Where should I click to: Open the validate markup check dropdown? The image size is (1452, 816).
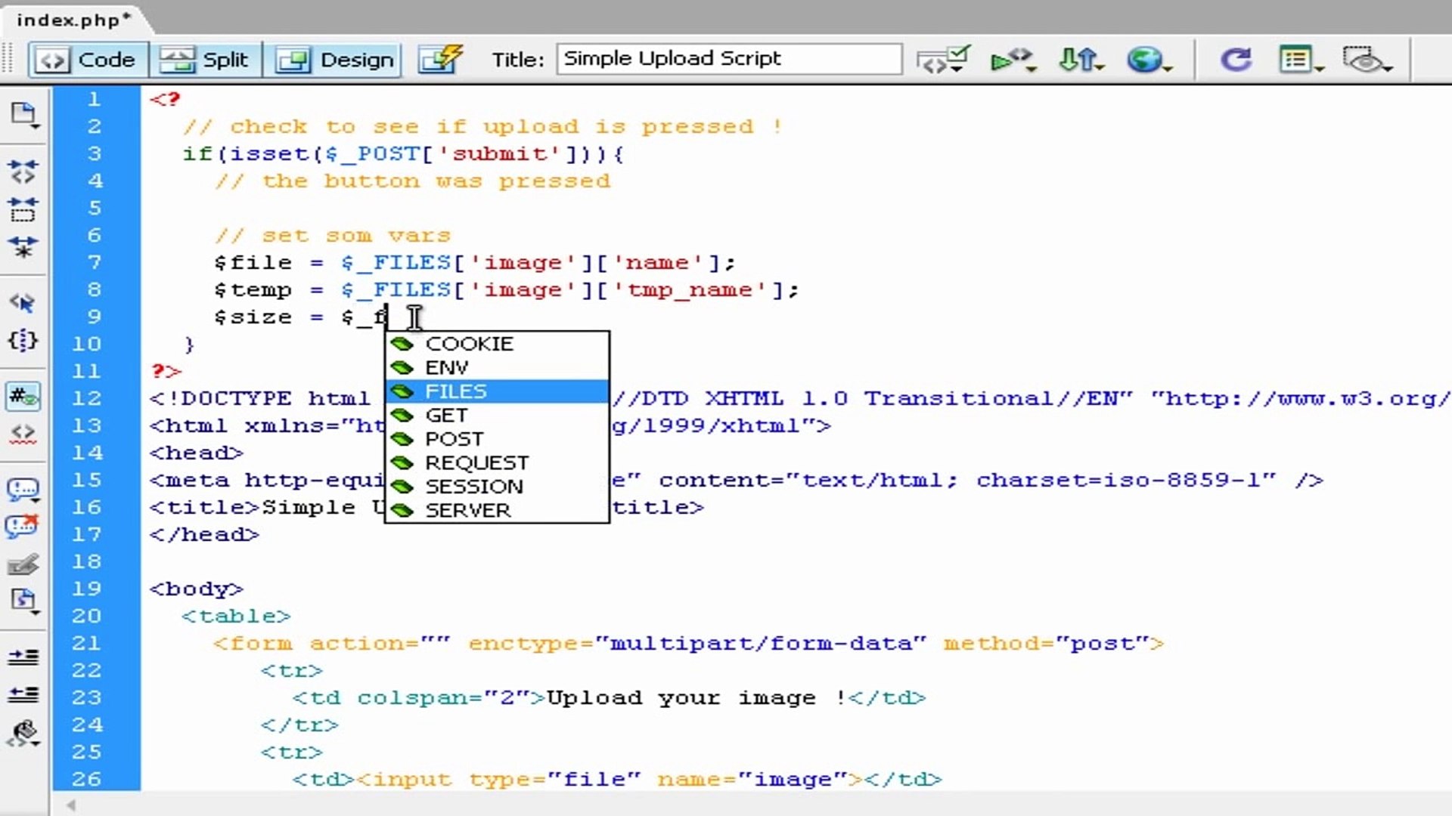942,60
